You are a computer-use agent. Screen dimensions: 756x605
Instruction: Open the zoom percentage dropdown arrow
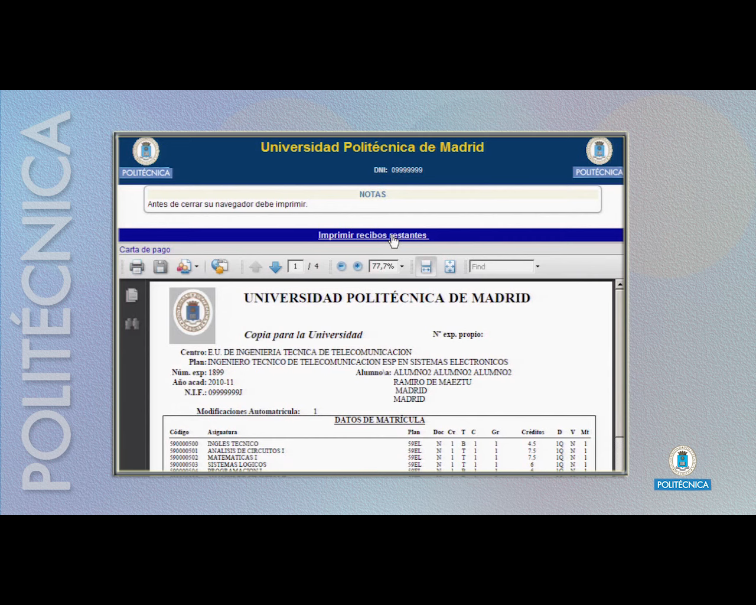(x=402, y=266)
